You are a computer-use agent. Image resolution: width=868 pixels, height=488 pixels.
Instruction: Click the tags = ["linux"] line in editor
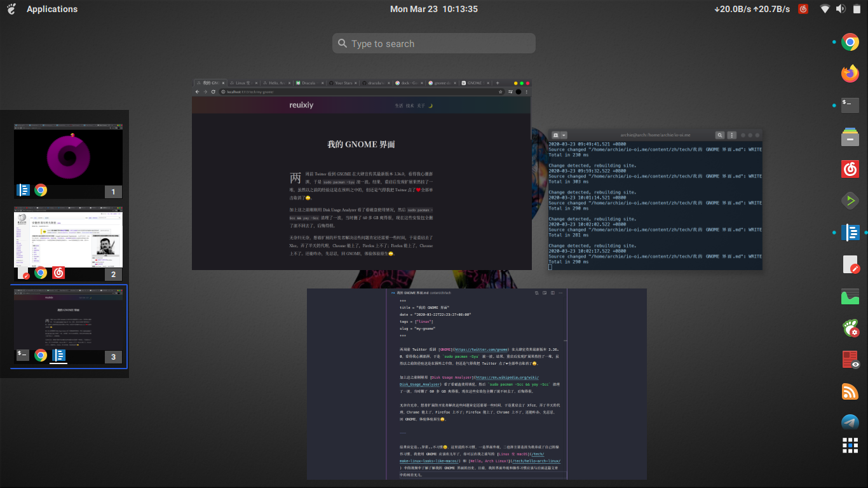coord(416,322)
